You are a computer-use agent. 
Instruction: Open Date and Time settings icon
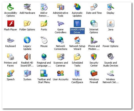point(94,7)
